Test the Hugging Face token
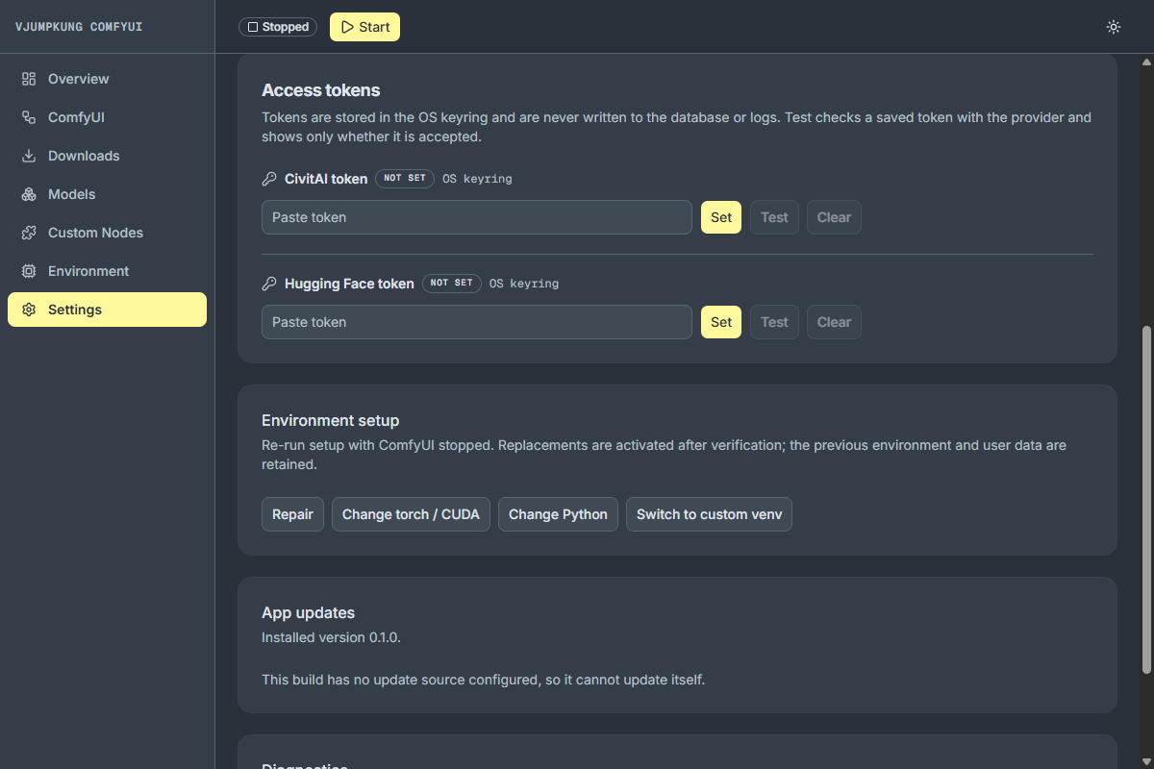The image size is (1154, 769). [774, 322]
